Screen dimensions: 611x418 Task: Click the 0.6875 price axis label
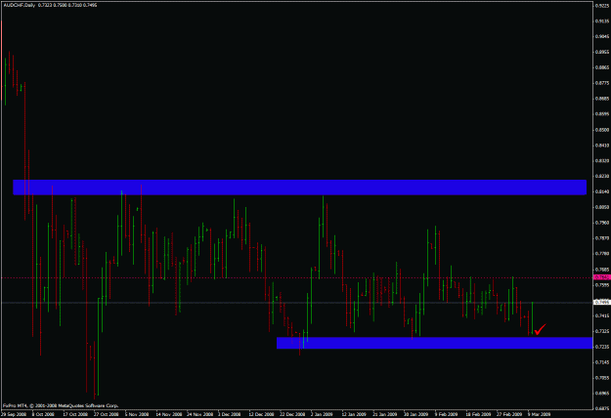pos(602,408)
